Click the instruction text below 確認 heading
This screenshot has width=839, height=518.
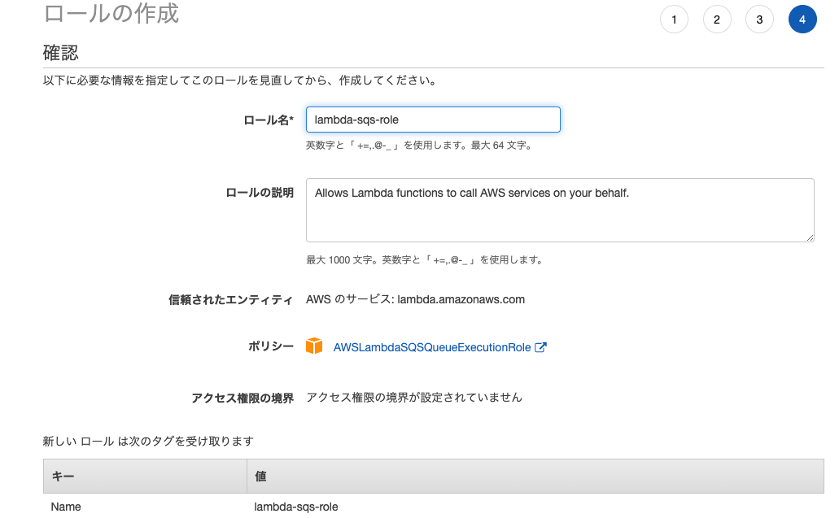coord(241,81)
